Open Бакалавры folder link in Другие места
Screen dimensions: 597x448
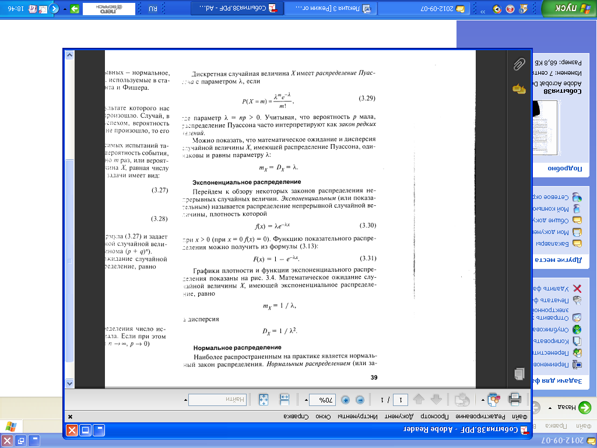click(558, 243)
